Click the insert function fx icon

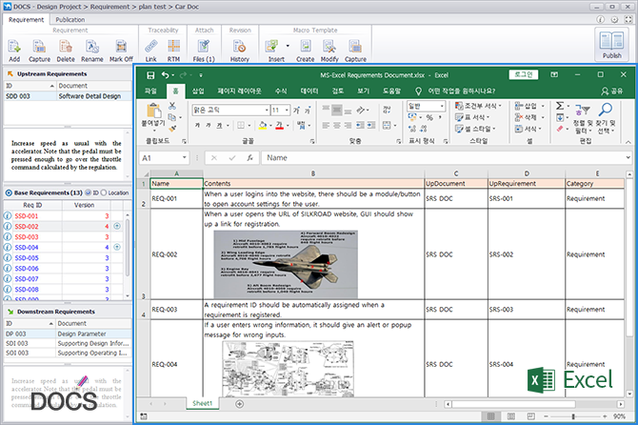click(x=249, y=158)
